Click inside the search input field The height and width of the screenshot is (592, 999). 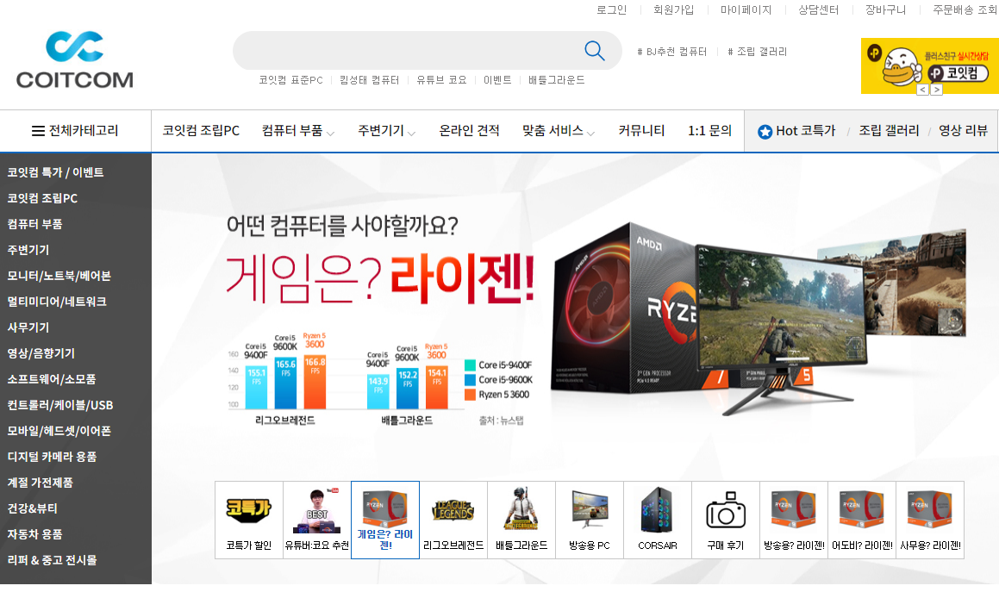coord(408,50)
